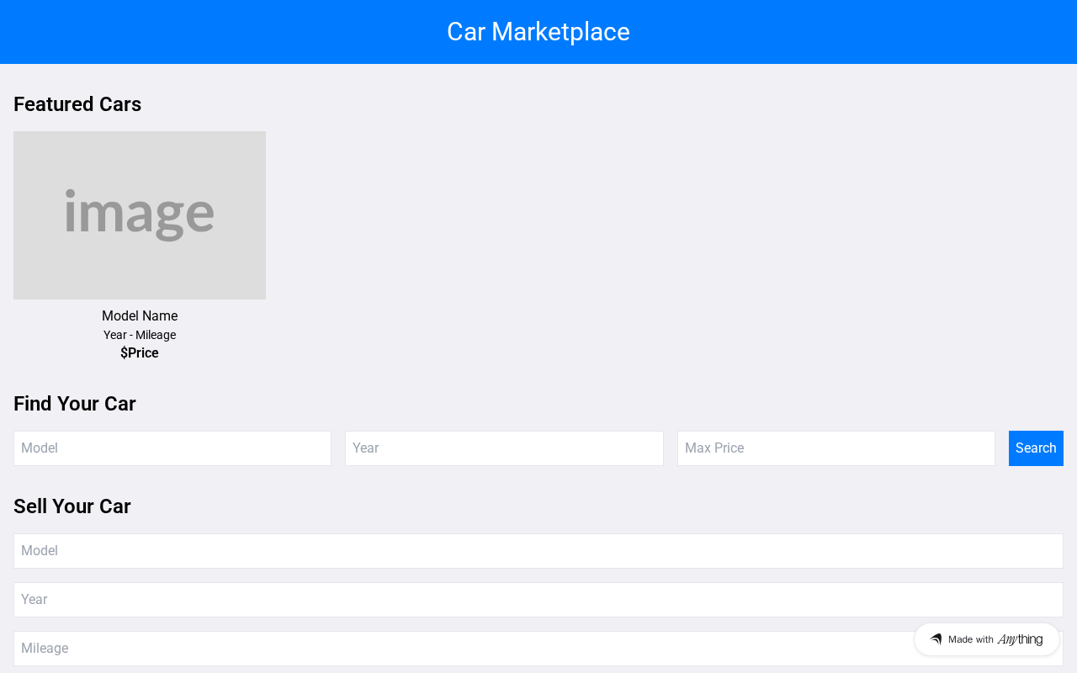Image resolution: width=1077 pixels, height=673 pixels.
Task: Click the Featured Cars heading
Action: click(x=77, y=104)
